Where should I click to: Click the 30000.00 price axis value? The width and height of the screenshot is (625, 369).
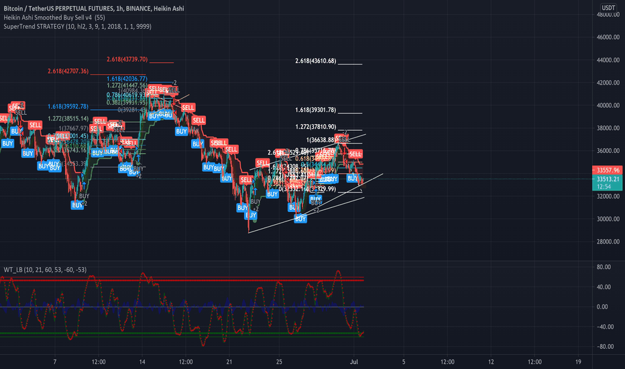tap(608, 219)
